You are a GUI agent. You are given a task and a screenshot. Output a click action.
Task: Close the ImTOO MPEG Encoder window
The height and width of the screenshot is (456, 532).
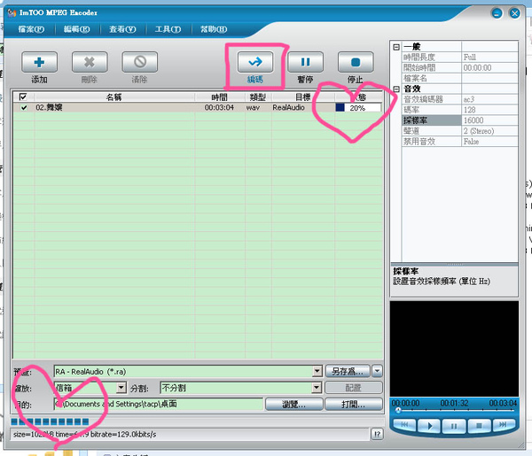(514, 13)
